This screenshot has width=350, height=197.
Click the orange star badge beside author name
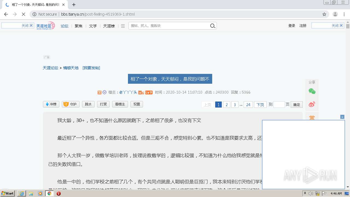141,92
